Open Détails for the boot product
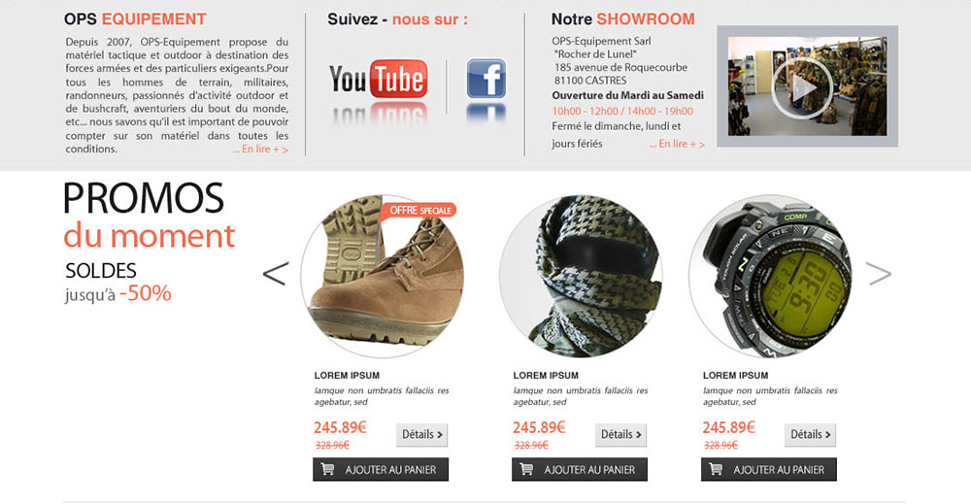 coord(421,435)
